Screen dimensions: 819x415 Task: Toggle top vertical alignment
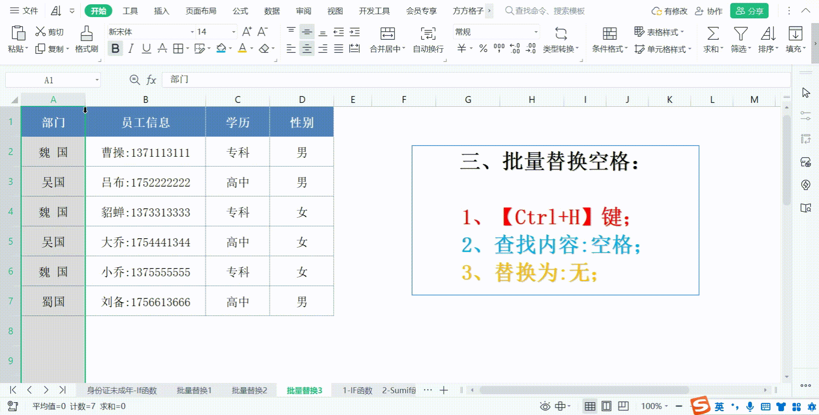point(291,32)
